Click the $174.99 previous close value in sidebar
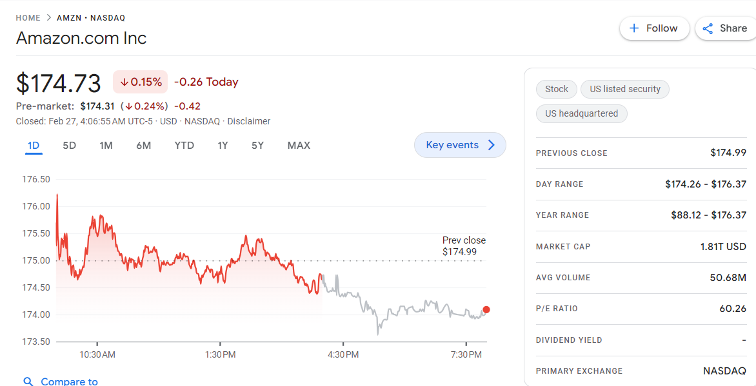 click(x=728, y=153)
